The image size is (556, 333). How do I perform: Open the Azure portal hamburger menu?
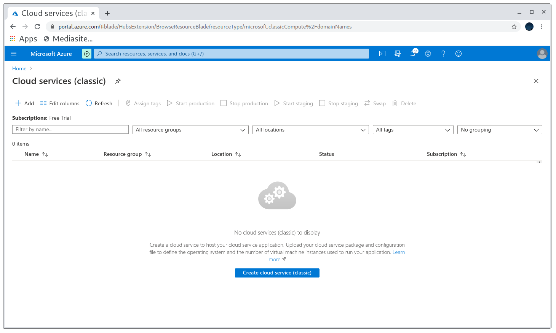14,54
